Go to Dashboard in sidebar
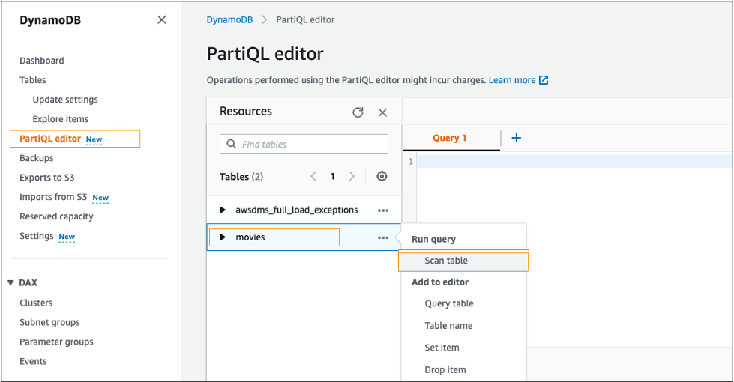 tap(42, 61)
